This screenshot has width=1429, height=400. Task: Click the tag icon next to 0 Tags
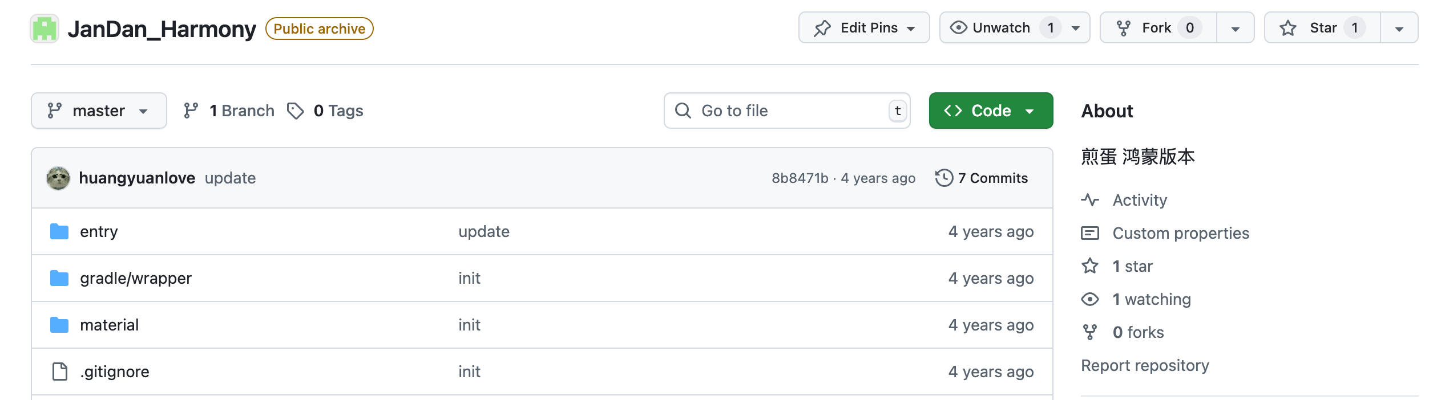pyautogui.click(x=295, y=111)
